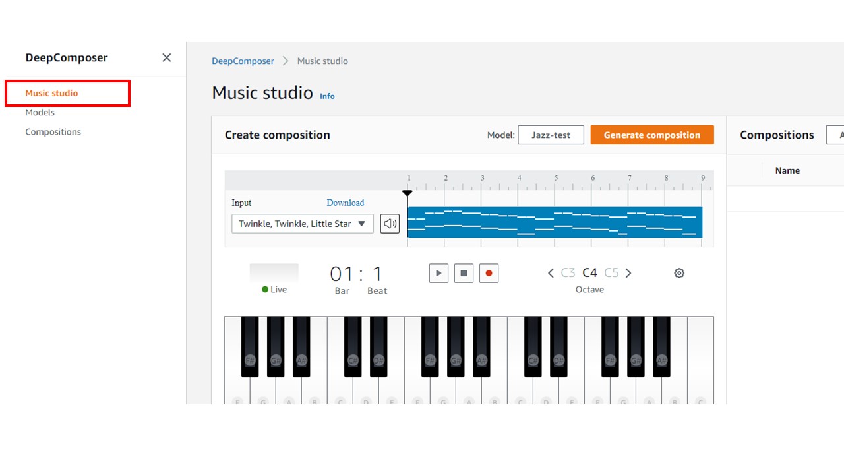Click the Live input level indicator
Viewport: 844px width, 475px height.
[x=274, y=273]
